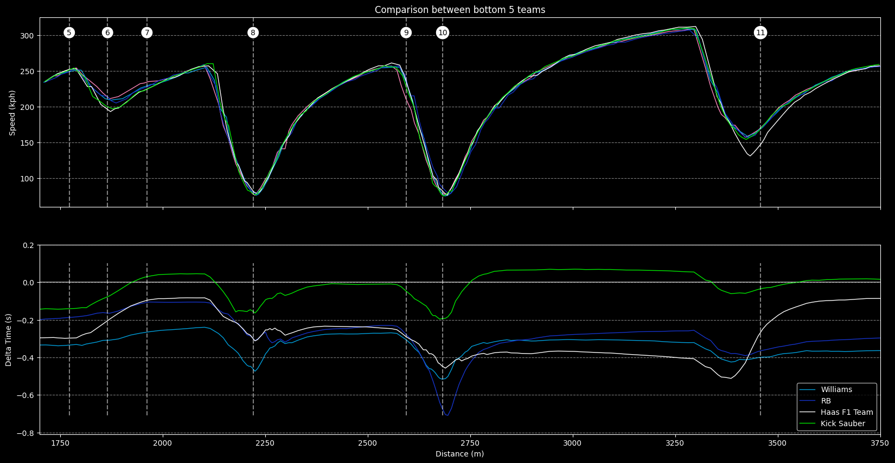This screenshot has height=463, width=895.
Task: Click the Haas F1 Team legend label
Action: 847,413
